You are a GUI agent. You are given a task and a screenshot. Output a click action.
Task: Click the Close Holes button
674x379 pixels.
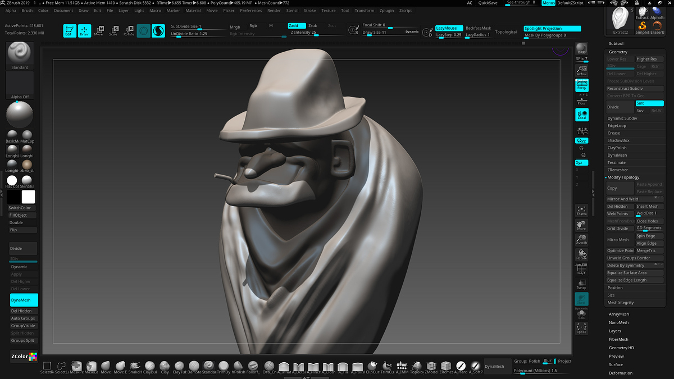pos(649,221)
